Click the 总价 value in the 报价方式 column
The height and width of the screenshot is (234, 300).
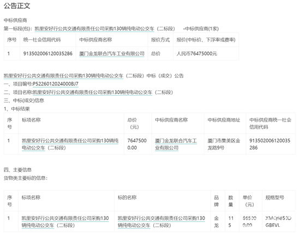coord(156,53)
